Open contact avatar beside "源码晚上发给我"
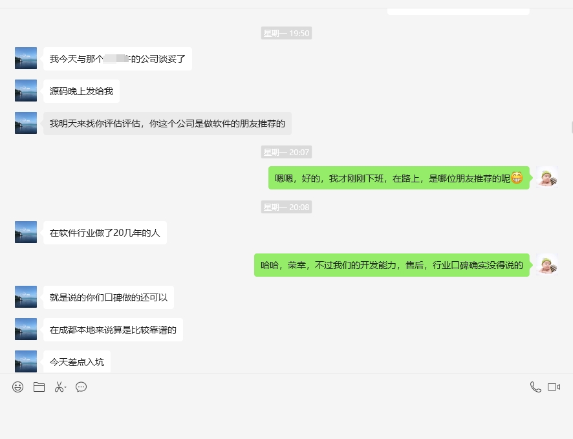Screen dimensions: 573x439 pyautogui.click(x=26, y=91)
